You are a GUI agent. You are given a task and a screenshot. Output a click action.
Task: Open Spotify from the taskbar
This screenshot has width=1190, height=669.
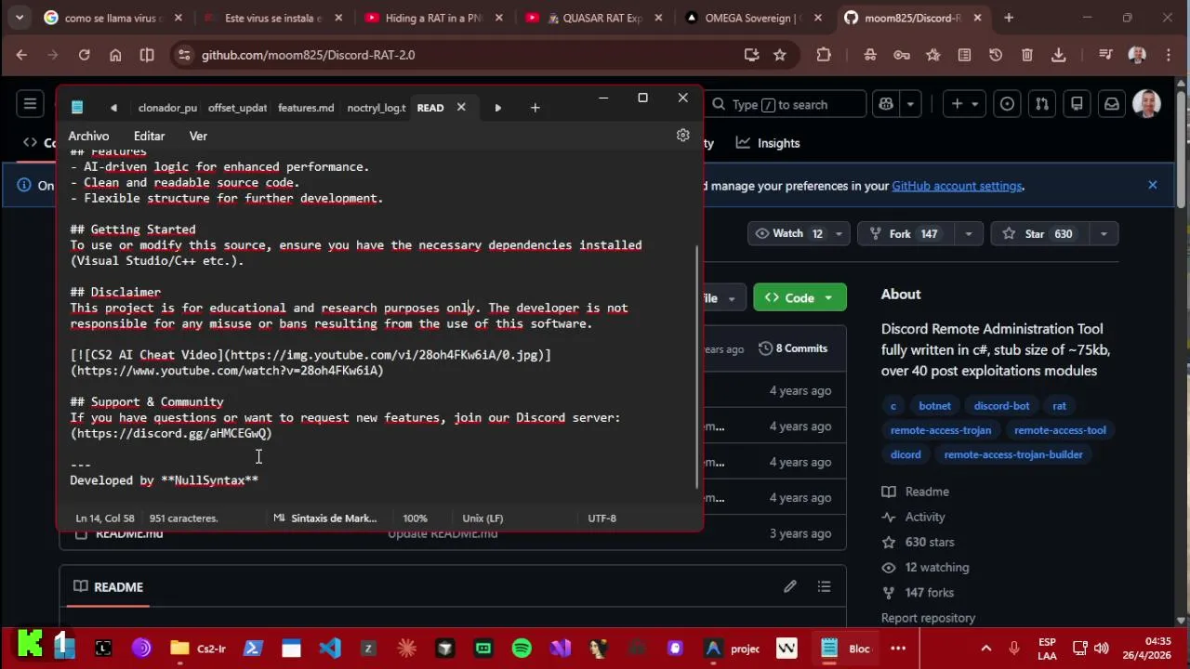pos(522,648)
